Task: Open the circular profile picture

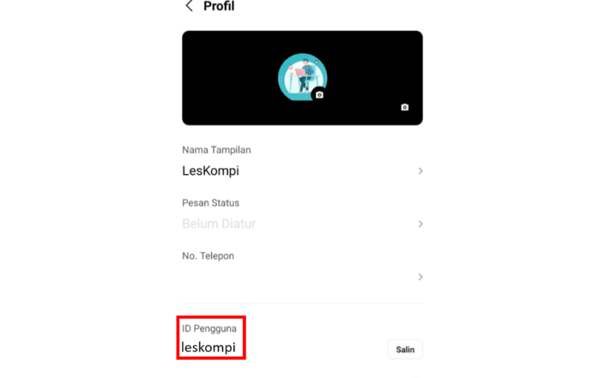Action: pos(302,77)
